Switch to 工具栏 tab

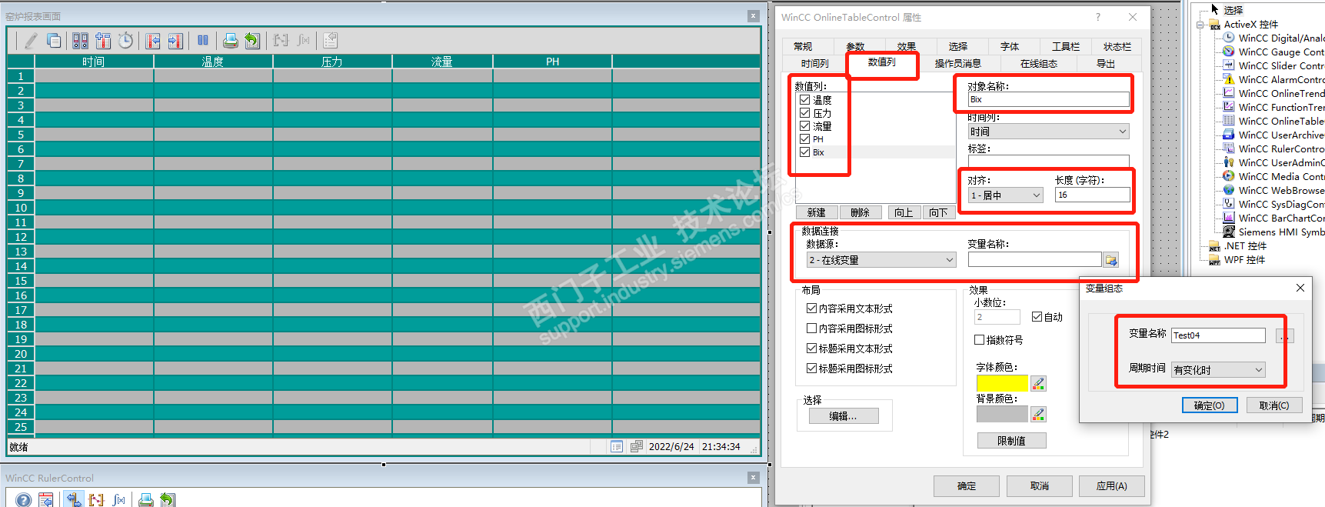pos(1066,47)
